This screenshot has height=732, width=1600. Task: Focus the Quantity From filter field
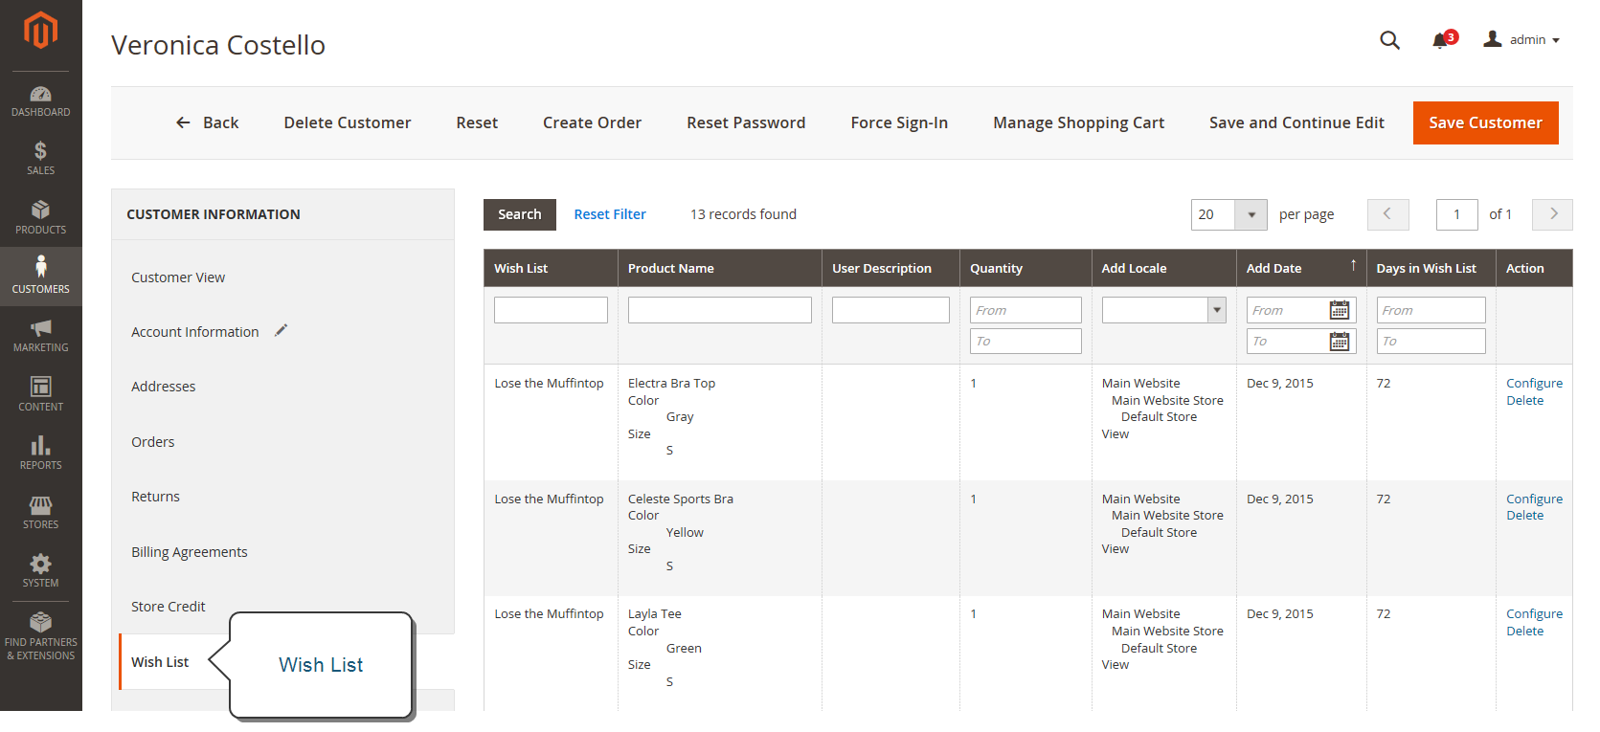[1025, 310]
